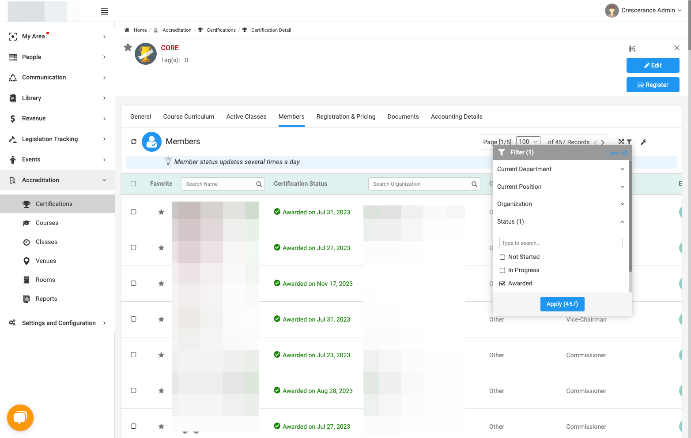691x438 pixels.
Task: Switch to the Course Curriculum tab
Action: click(189, 116)
